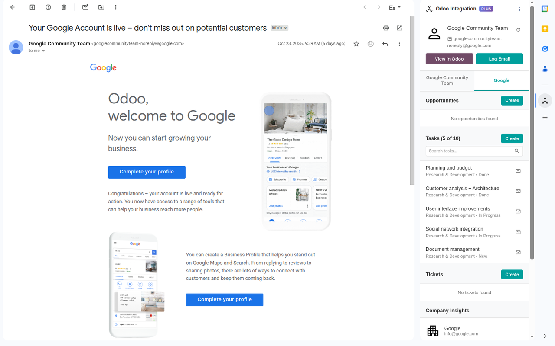Log email on Social network integration
The image size is (555, 346).
pos(518,232)
